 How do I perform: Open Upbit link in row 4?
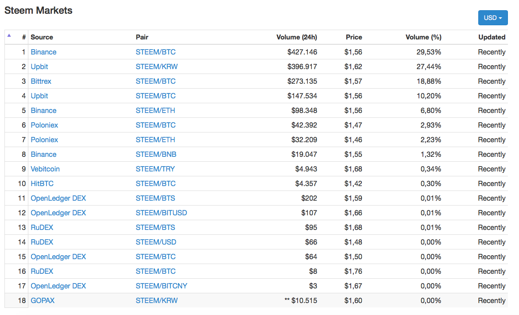coord(39,96)
